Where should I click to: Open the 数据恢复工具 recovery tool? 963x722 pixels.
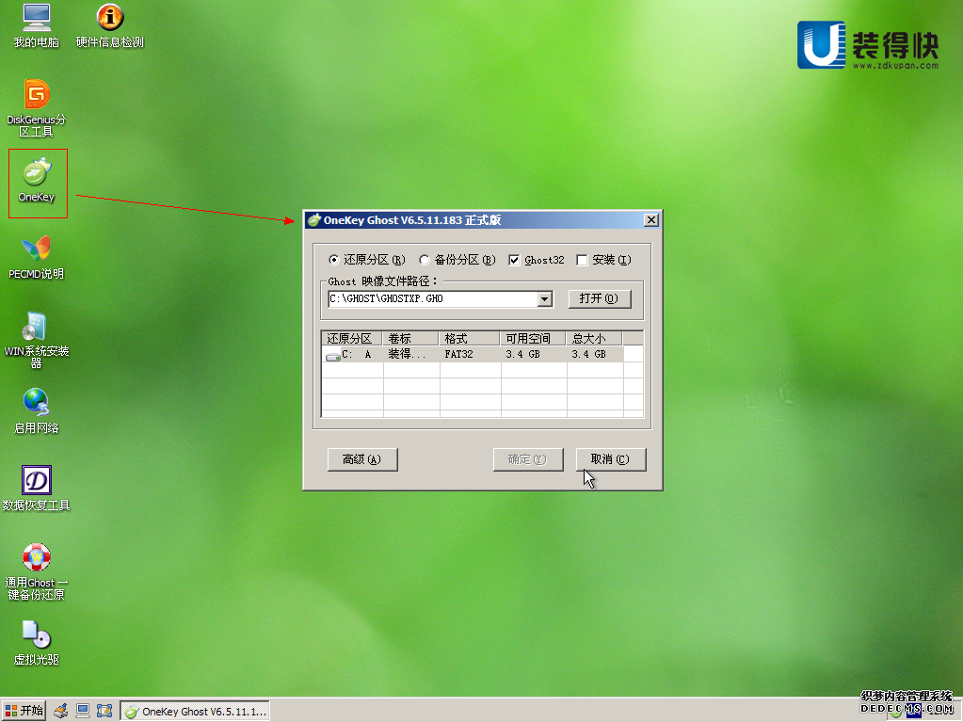[36, 483]
